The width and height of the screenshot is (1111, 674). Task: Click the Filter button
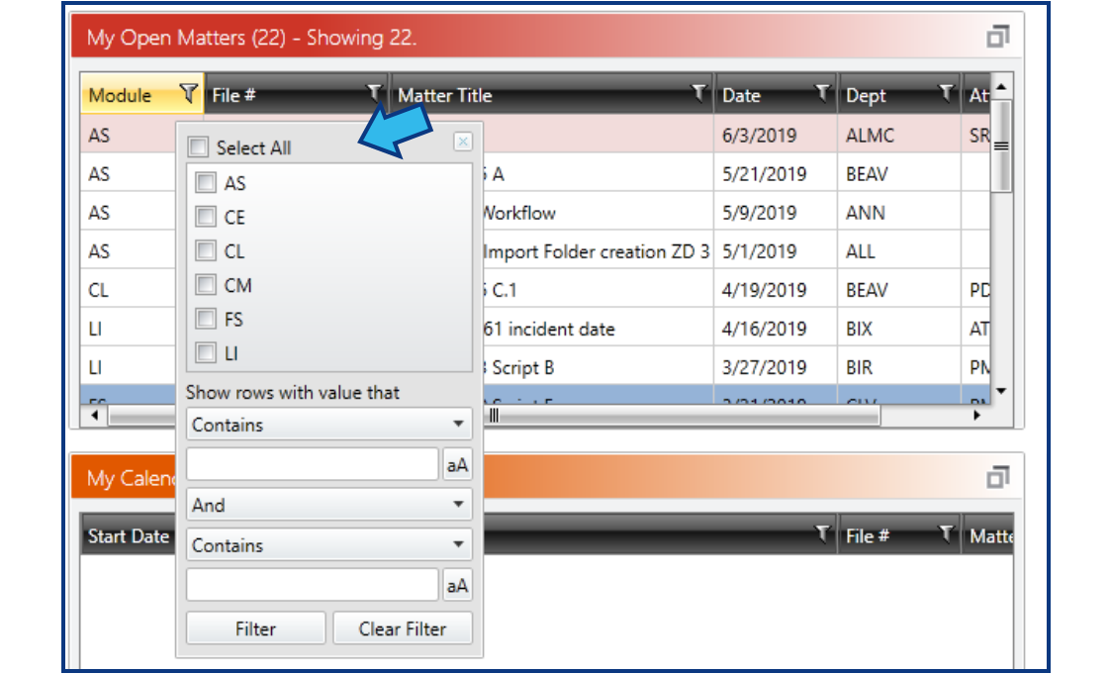(x=256, y=628)
